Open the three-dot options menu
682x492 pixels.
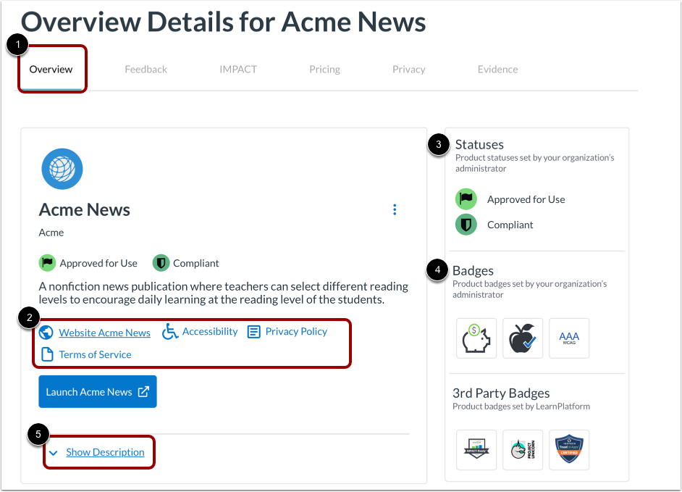pos(395,209)
